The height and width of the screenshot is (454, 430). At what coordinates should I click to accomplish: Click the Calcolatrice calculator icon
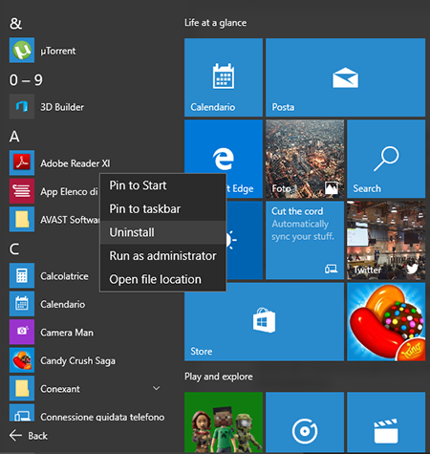[x=22, y=275]
